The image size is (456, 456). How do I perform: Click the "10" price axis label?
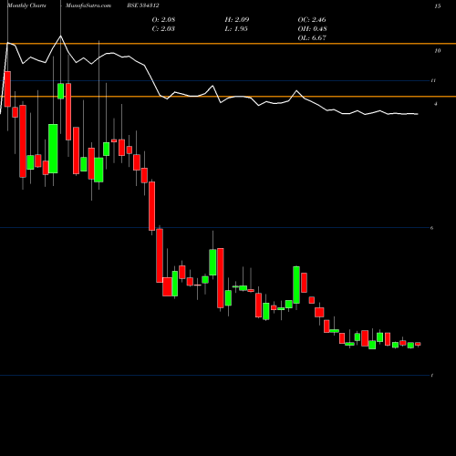pyautogui.click(x=438, y=51)
